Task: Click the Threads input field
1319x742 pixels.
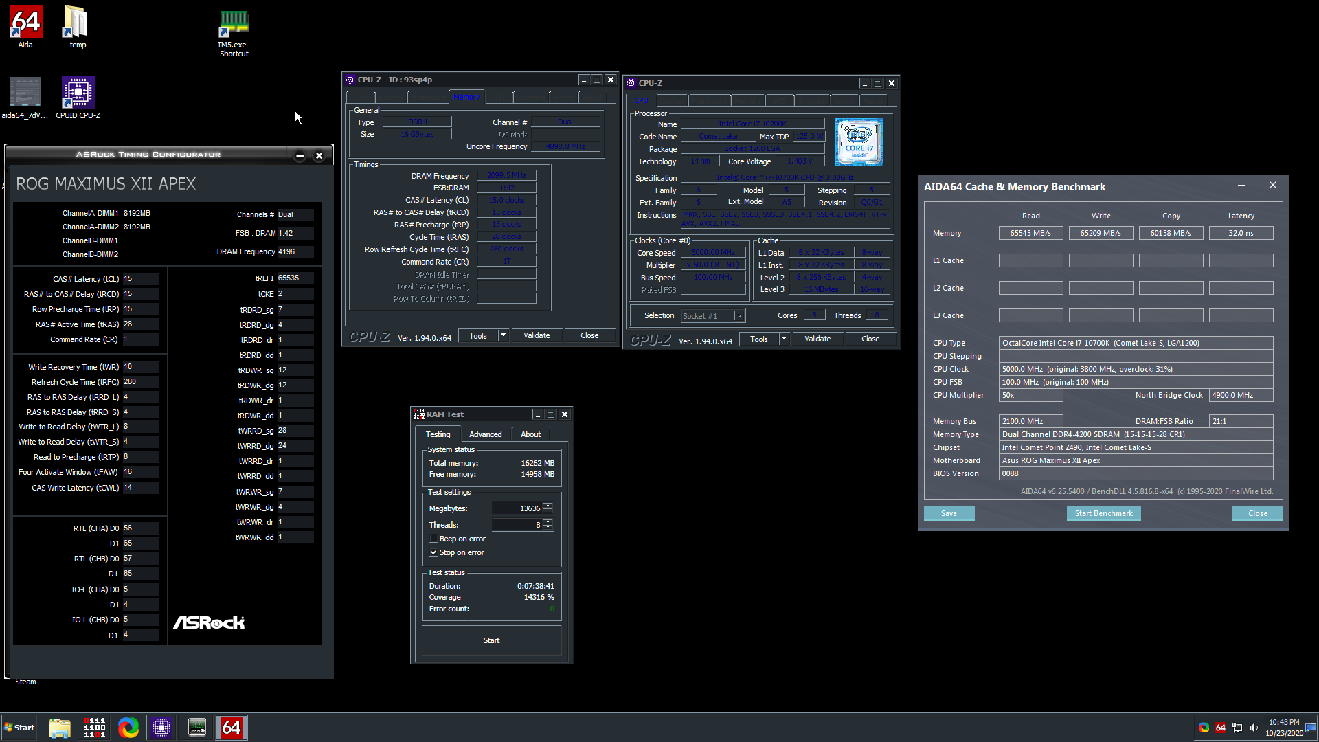Action: coord(517,524)
